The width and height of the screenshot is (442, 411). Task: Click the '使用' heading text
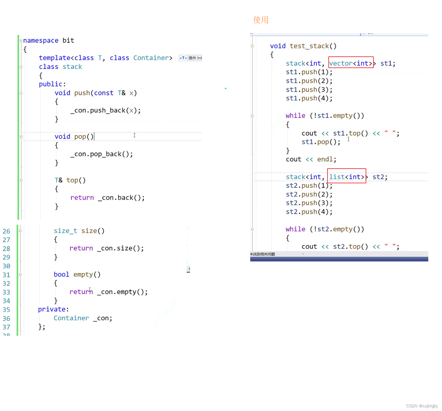[x=261, y=20]
